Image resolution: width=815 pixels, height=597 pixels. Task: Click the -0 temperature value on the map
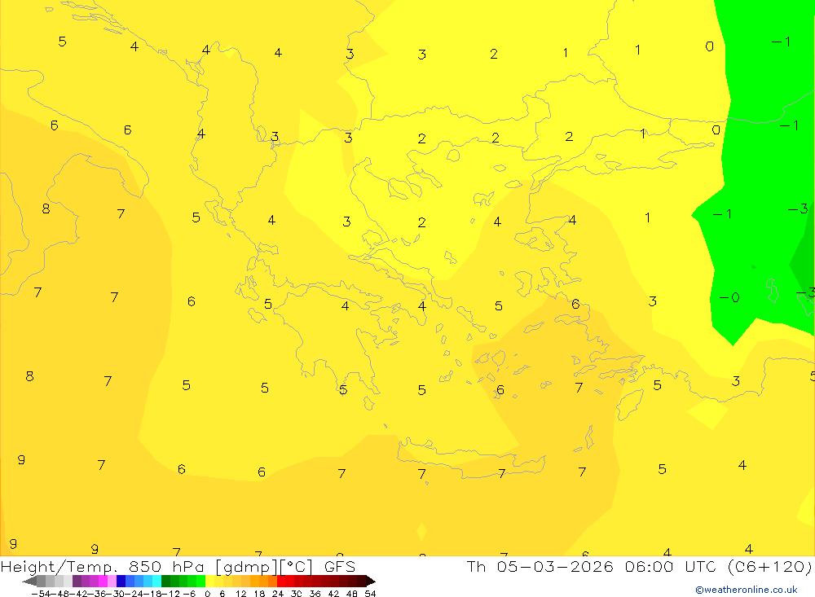pos(729,298)
